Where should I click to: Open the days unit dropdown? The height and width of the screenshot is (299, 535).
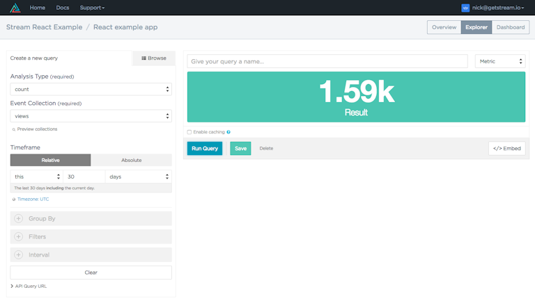tap(139, 177)
